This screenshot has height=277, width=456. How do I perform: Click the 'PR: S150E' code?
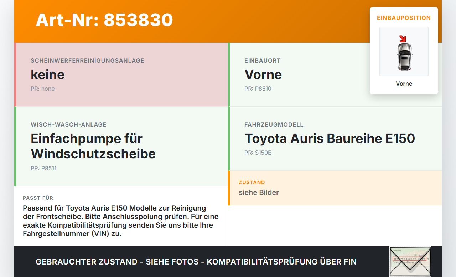(x=258, y=153)
